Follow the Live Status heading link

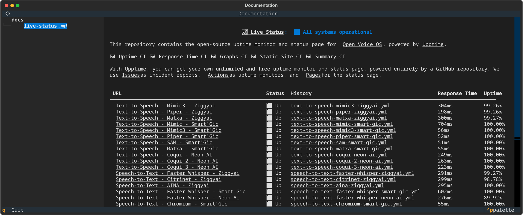(x=267, y=32)
